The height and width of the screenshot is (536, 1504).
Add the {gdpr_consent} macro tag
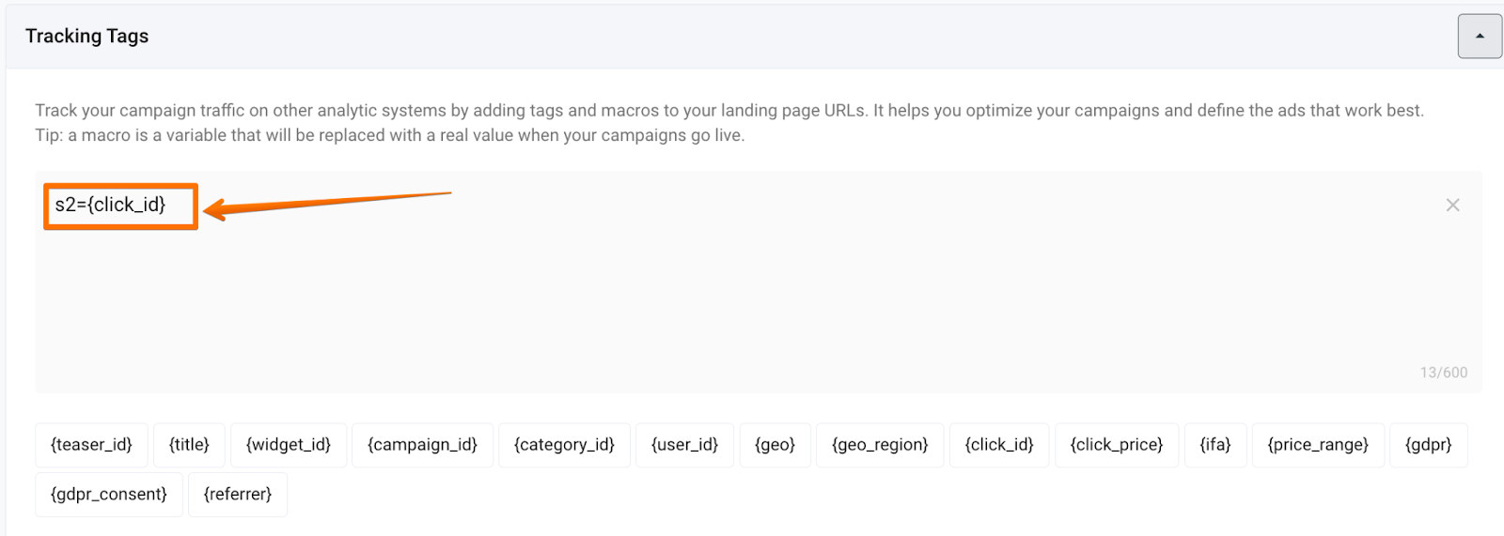click(109, 494)
